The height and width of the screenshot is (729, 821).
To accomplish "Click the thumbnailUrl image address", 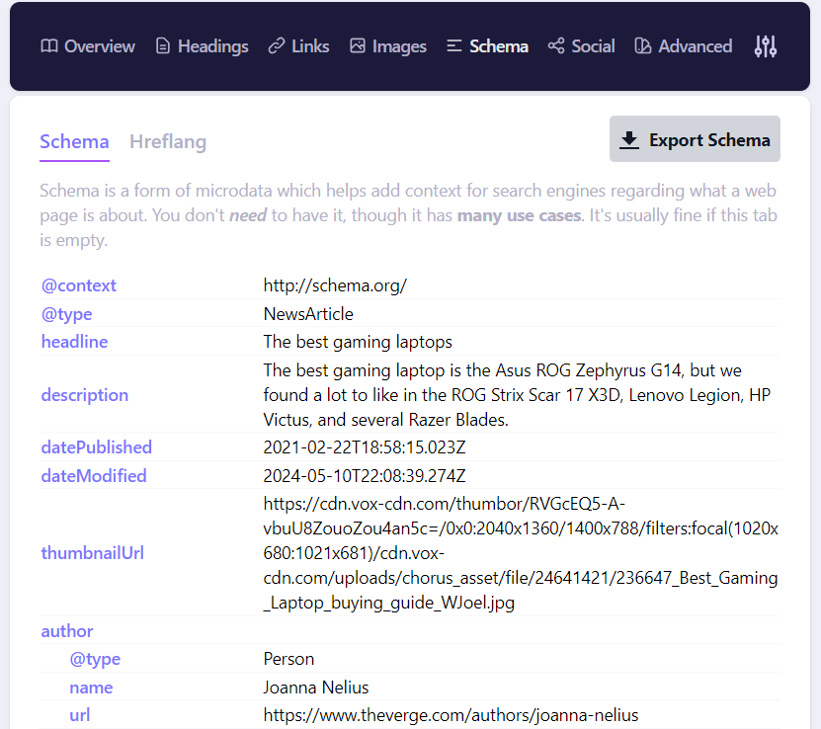I will tap(521, 553).
